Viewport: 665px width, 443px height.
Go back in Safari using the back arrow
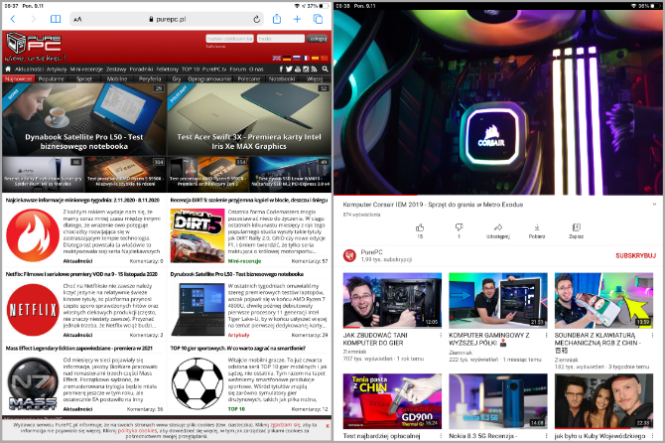coord(13,19)
